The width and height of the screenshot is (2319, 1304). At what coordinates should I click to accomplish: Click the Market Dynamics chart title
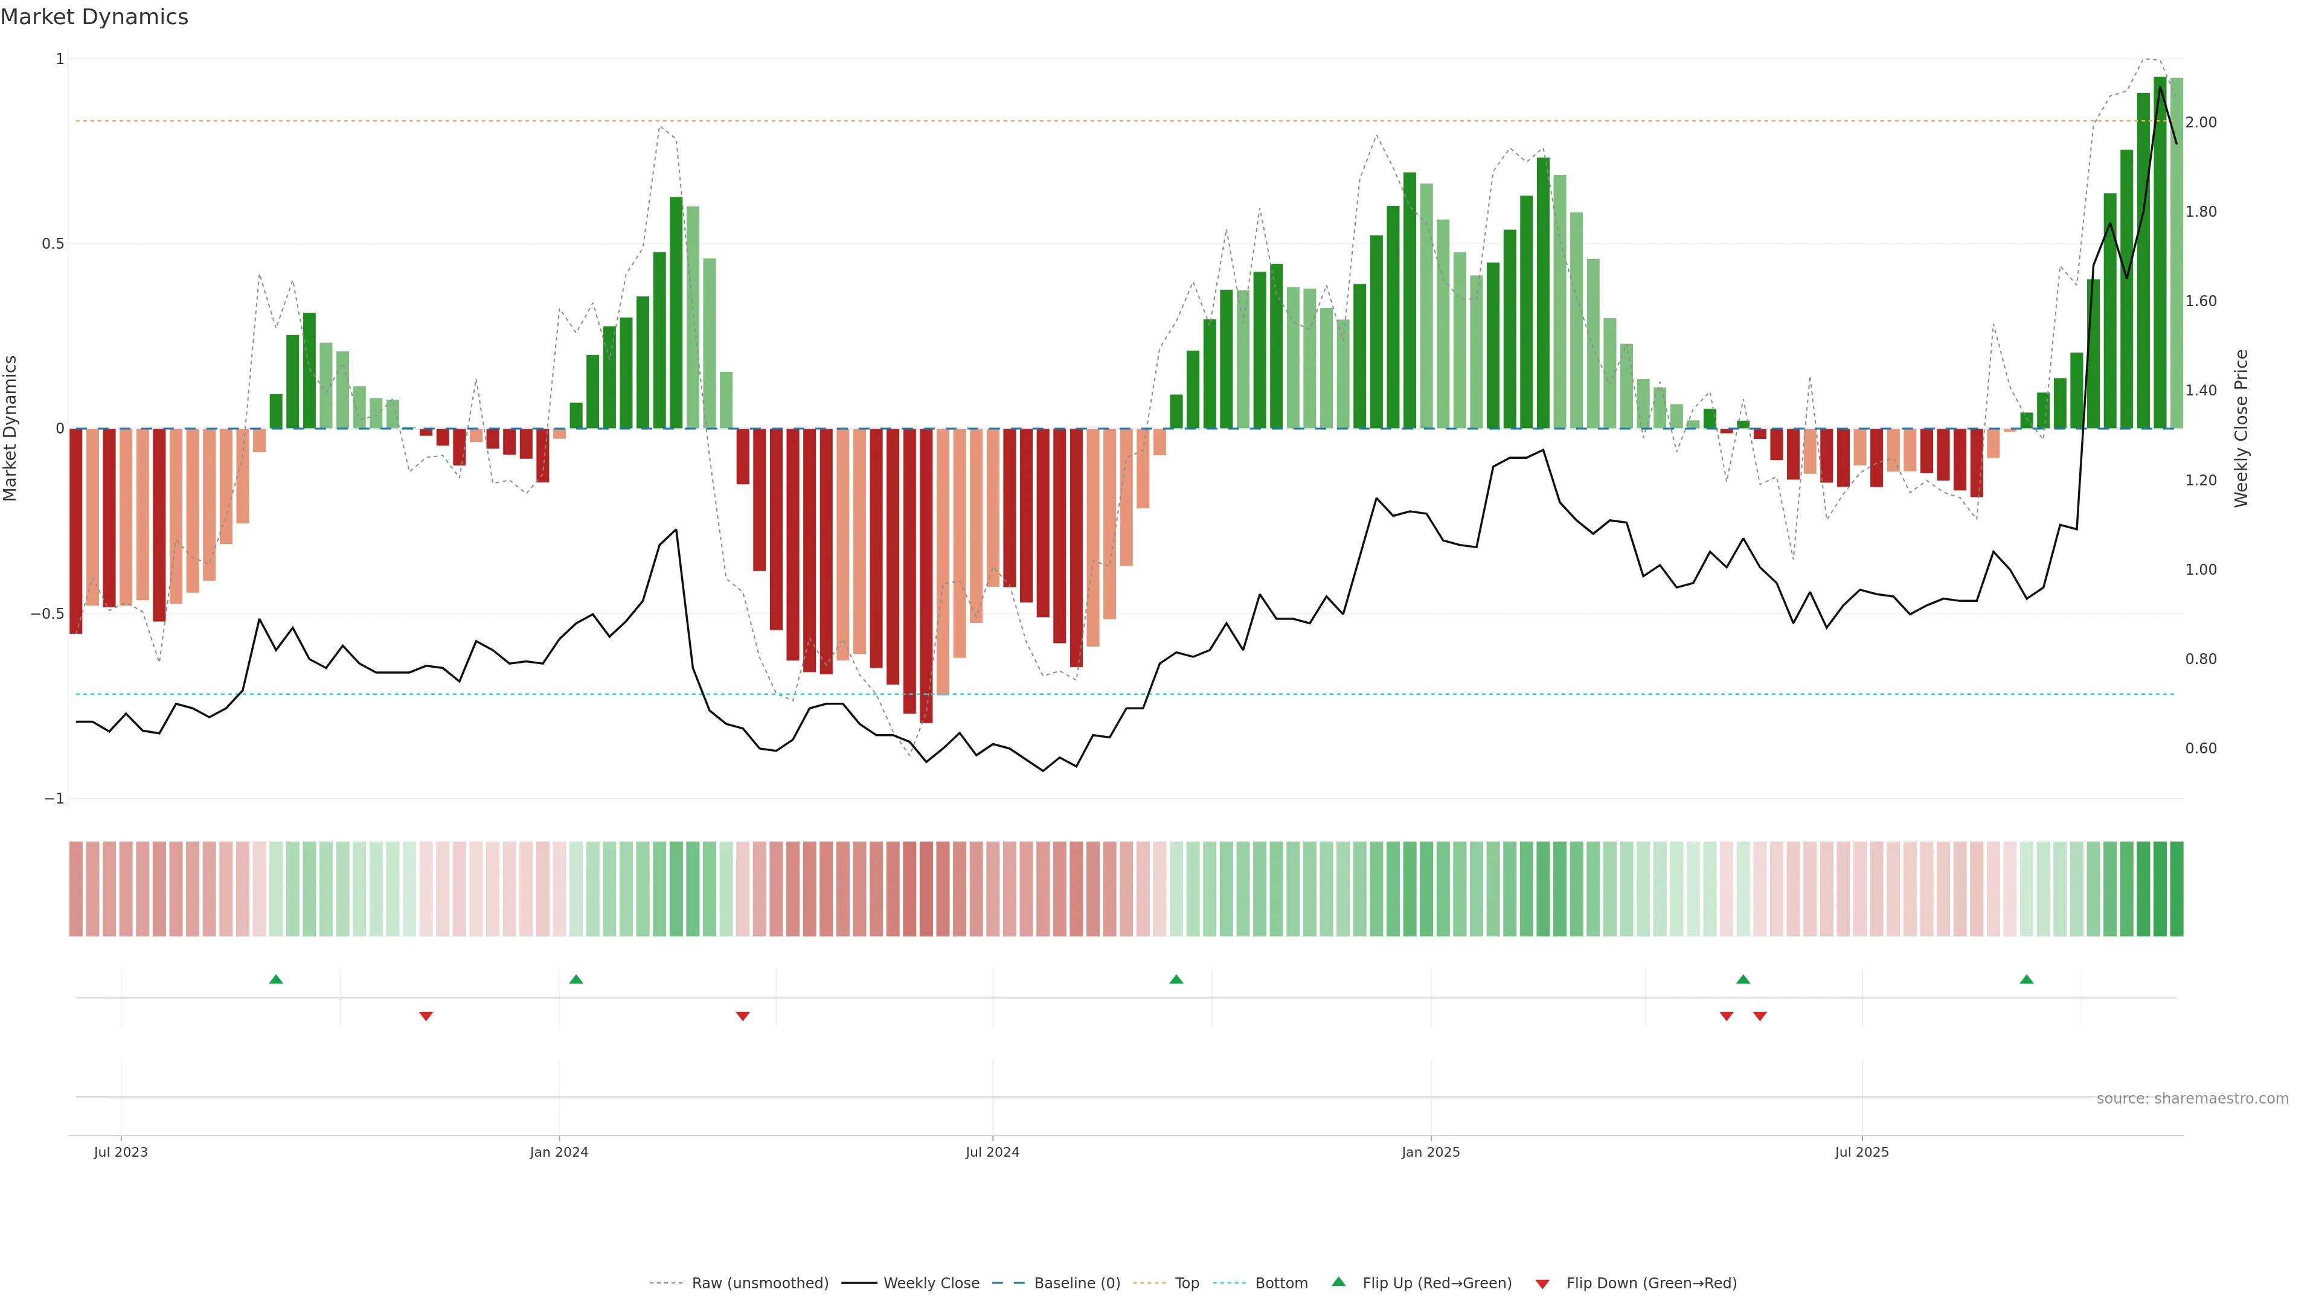click(95, 17)
